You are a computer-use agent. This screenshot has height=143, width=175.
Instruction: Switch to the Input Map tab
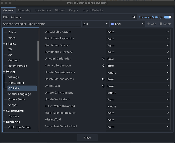[x=24, y=10]
